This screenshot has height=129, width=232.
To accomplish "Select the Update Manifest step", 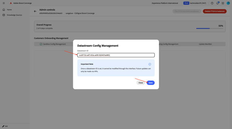I will [205, 44].
